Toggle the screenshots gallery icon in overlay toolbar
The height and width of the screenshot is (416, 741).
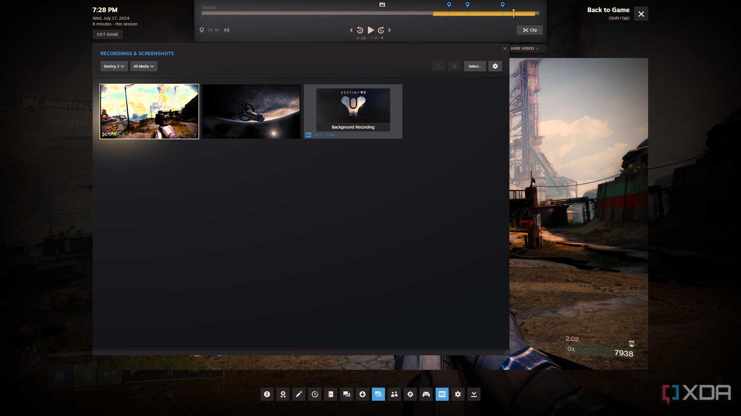[378, 394]
